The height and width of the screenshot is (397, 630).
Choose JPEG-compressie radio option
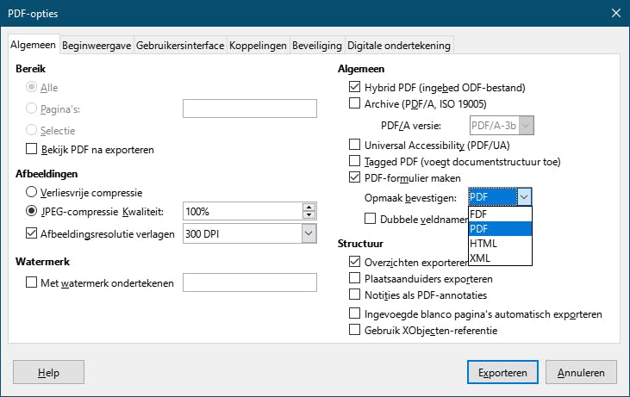pos(33,212)
